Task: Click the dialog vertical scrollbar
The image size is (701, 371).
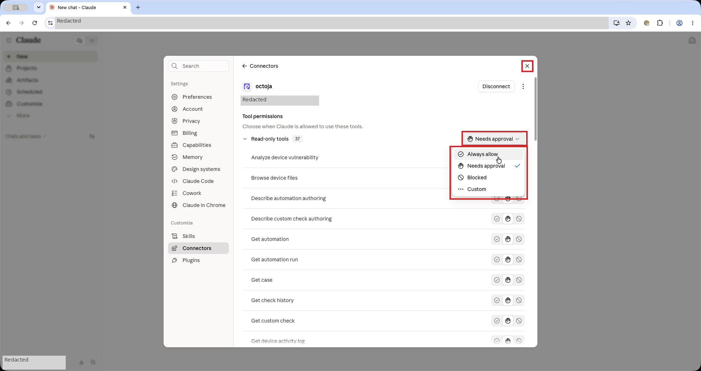Action: 535,109
